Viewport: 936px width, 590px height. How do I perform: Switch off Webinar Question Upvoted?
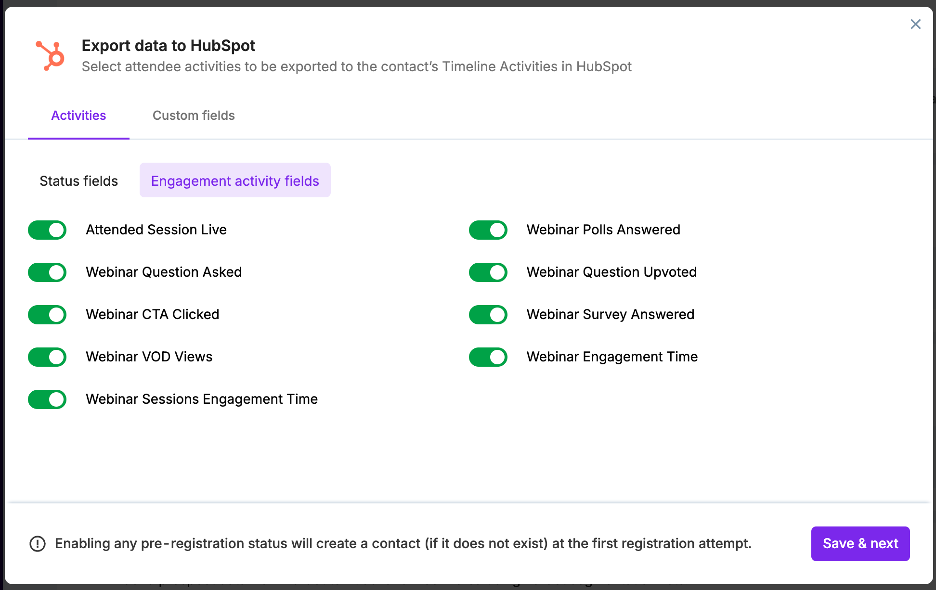pyautogui.click(x=488, y=272)
